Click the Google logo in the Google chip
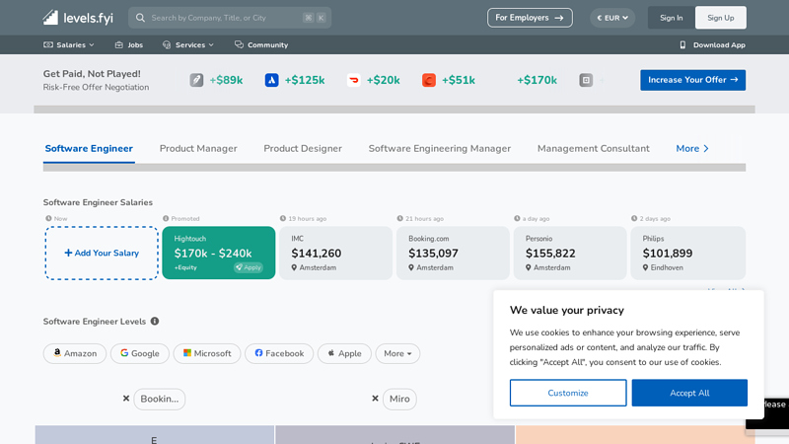The width and height of the screenshot is (789, 444). (124, 353)
